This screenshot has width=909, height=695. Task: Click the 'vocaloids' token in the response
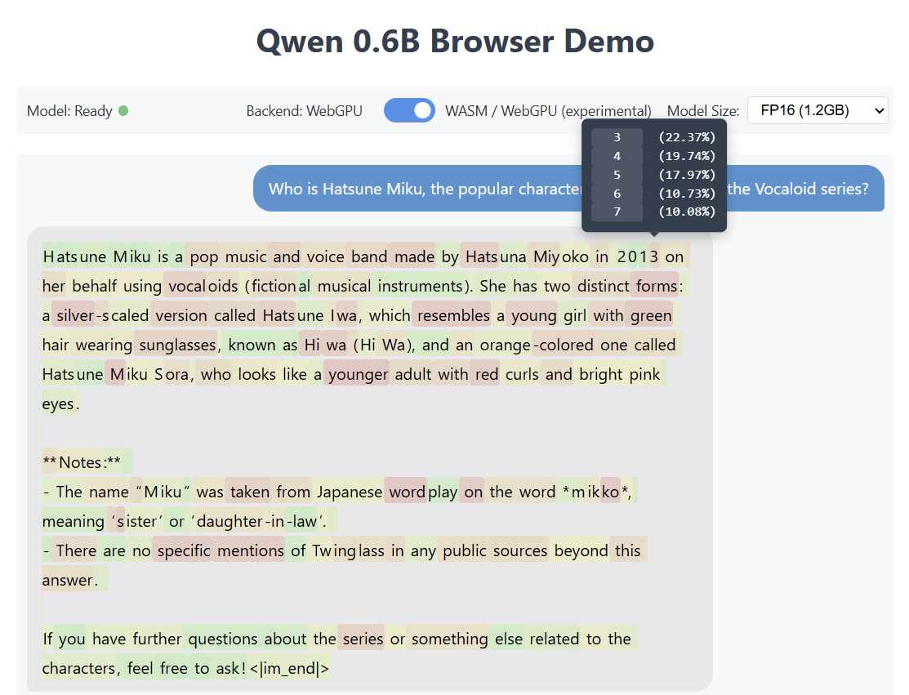click(x=203, y=286)
